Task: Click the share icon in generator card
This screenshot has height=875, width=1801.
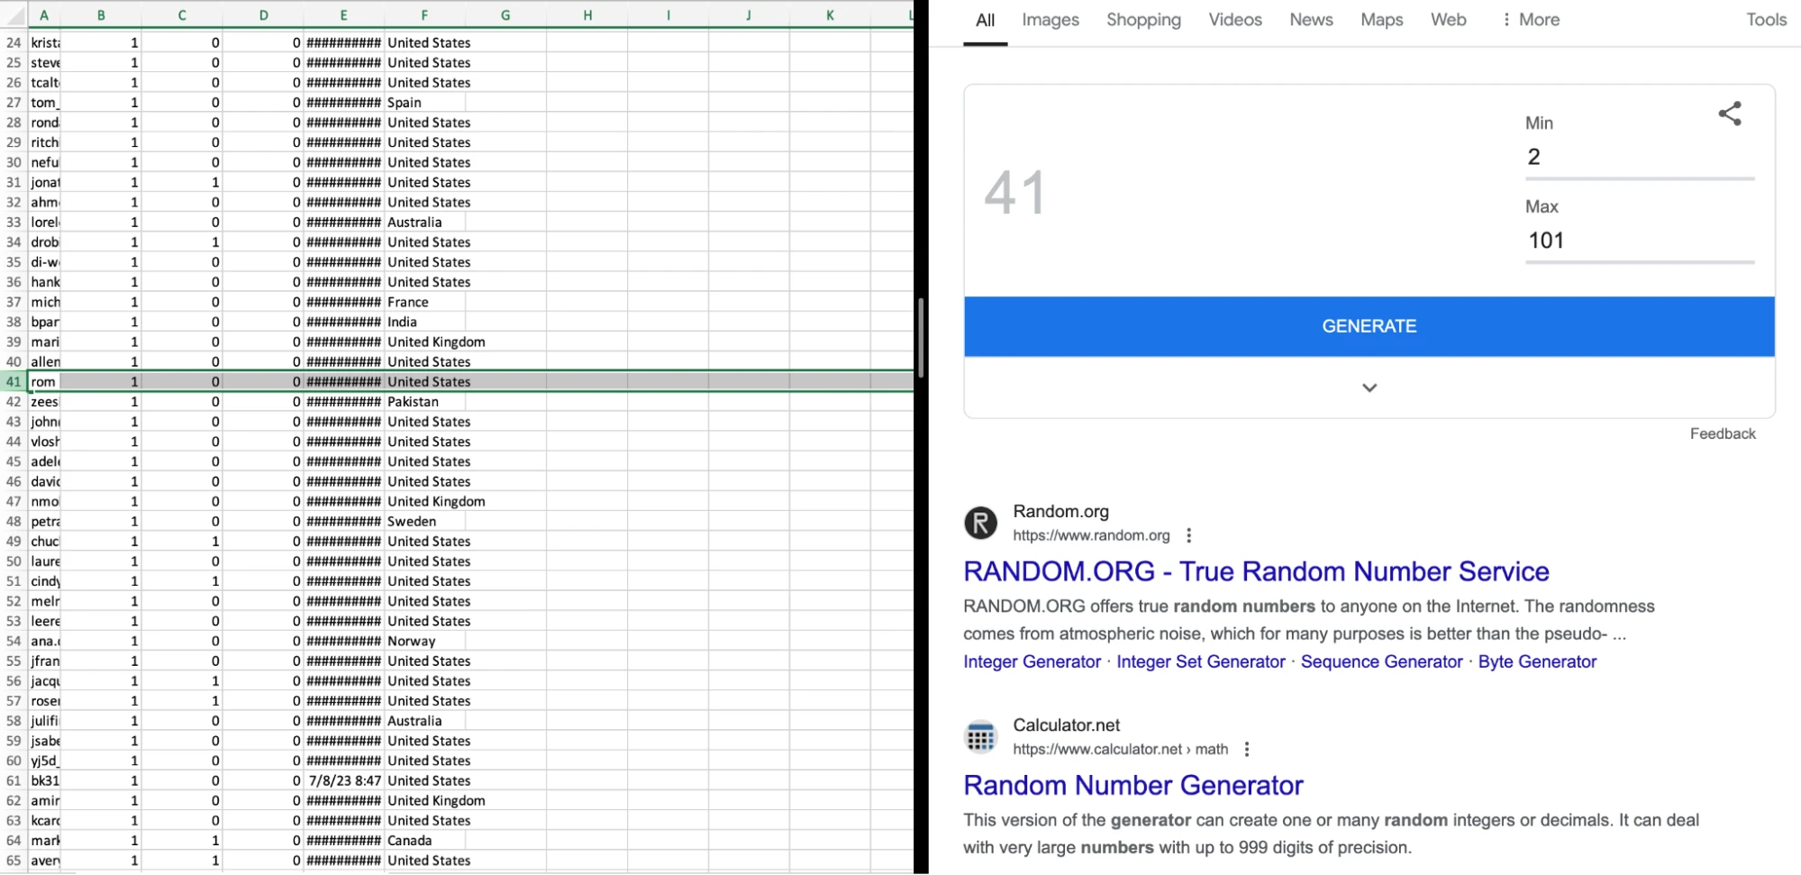Action: (1729, 114)
